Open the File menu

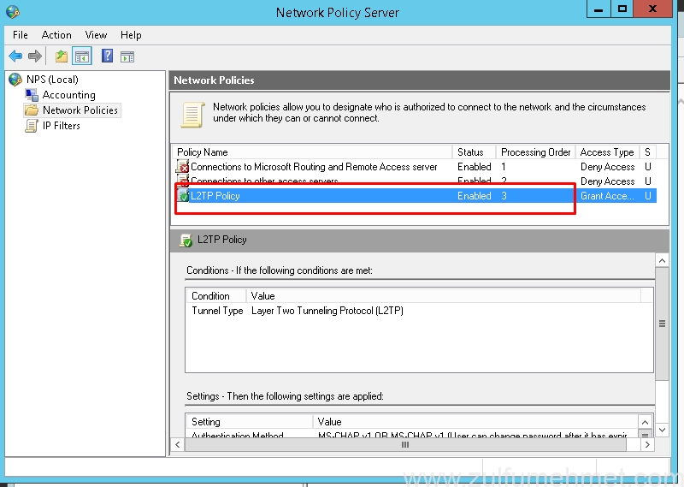[21, 35]
